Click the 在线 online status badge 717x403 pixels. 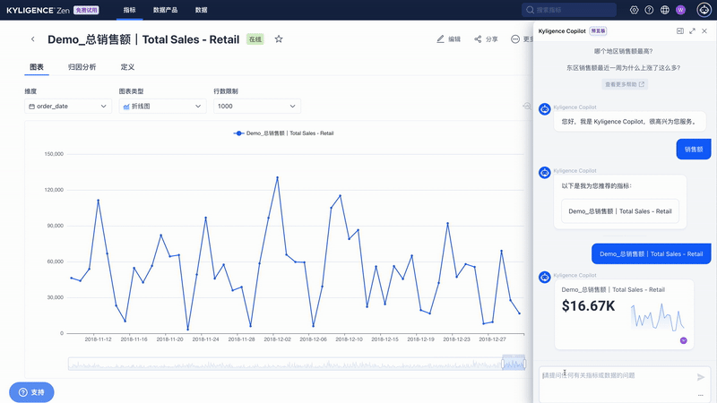coord(255,39)
